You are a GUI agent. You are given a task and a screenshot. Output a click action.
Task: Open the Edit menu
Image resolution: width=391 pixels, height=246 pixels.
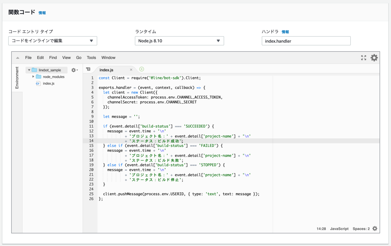pyautogui.click(x=40, y=58)
